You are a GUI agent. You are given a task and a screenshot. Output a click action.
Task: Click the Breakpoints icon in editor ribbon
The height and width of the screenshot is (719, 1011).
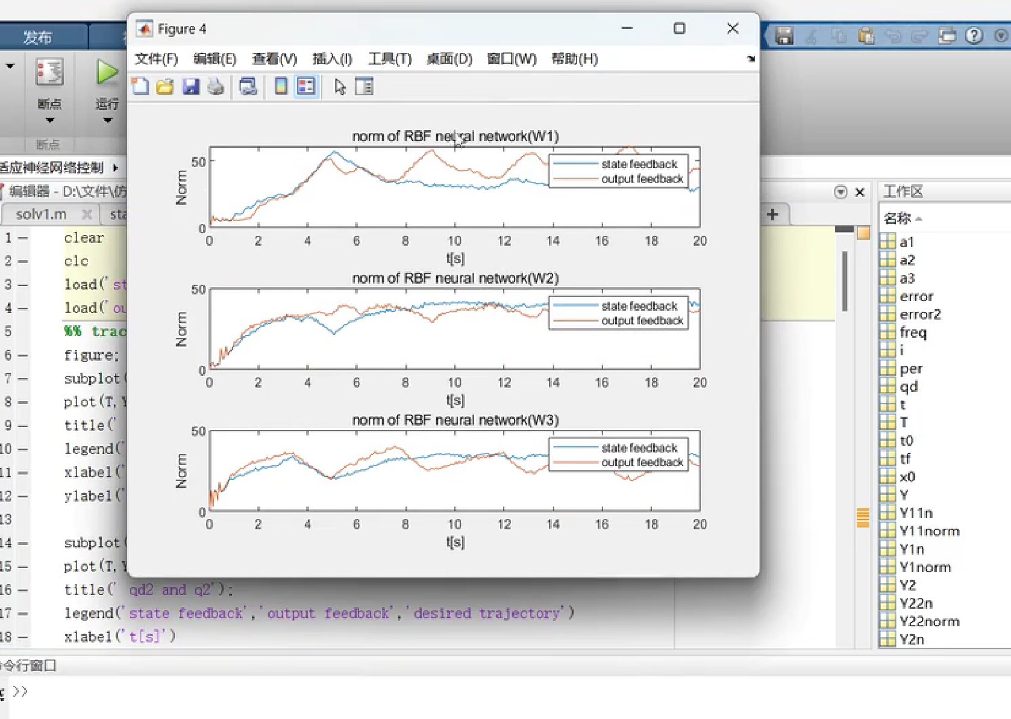49,73
